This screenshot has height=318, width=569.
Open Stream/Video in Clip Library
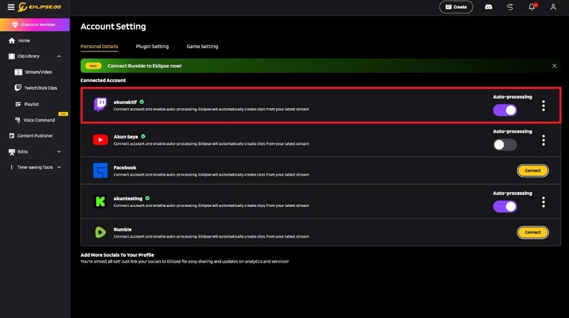pyautogui.click(x=35, y=72)
